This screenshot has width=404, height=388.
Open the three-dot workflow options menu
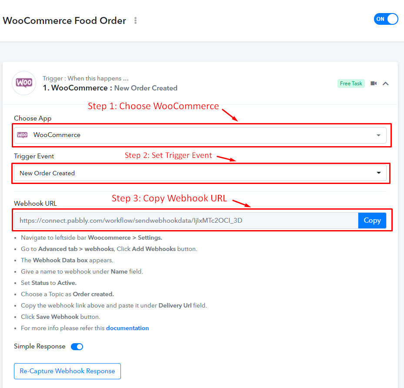(x=136, y=20)
